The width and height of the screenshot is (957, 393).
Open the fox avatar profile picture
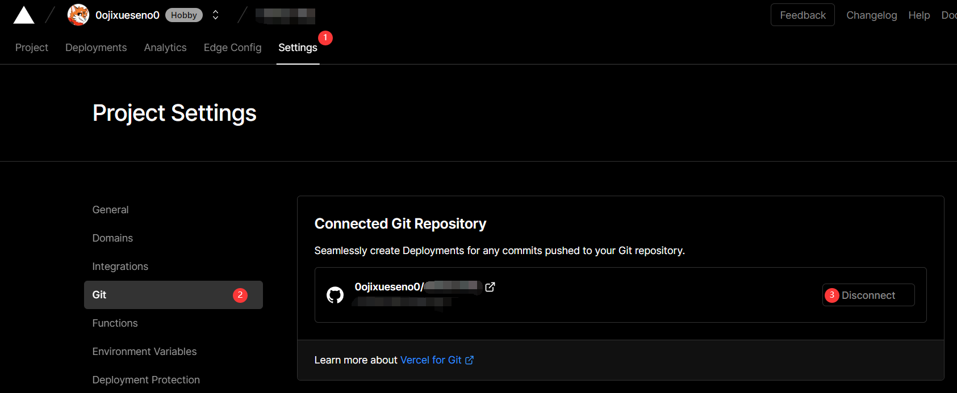[x=78, y=15]
